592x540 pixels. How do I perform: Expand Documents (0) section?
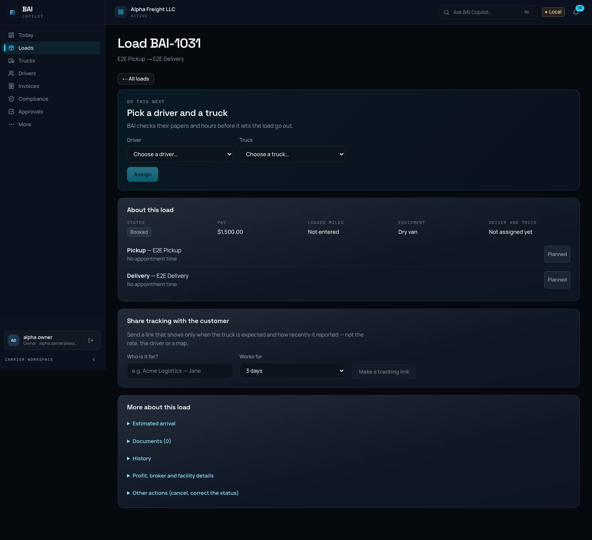click(x=149, y=441)
